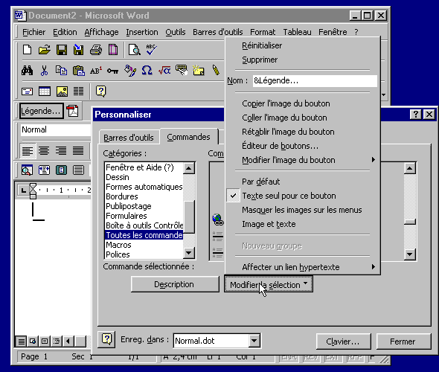
Task: Open the Insertion menu
Action: 142,32
